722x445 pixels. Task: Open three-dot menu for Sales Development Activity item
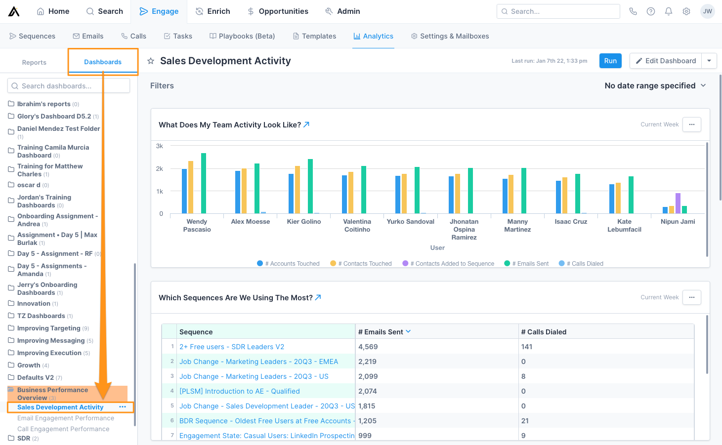click(123, 407)
